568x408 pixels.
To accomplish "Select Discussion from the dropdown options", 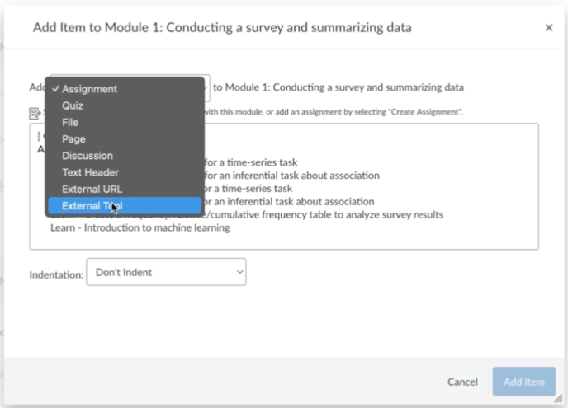I will click(125, 156).
